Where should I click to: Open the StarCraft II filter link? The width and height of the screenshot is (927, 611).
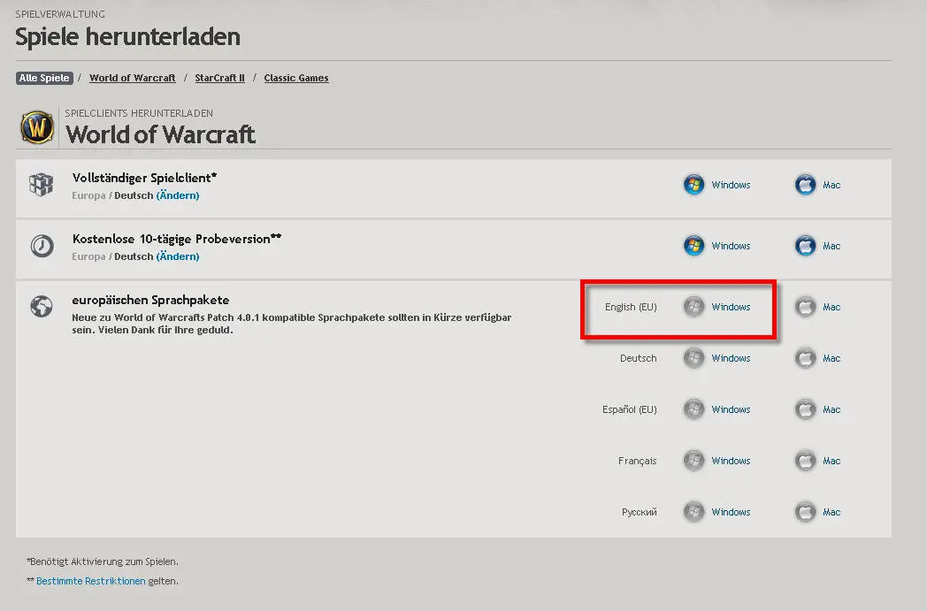(220, 78)
